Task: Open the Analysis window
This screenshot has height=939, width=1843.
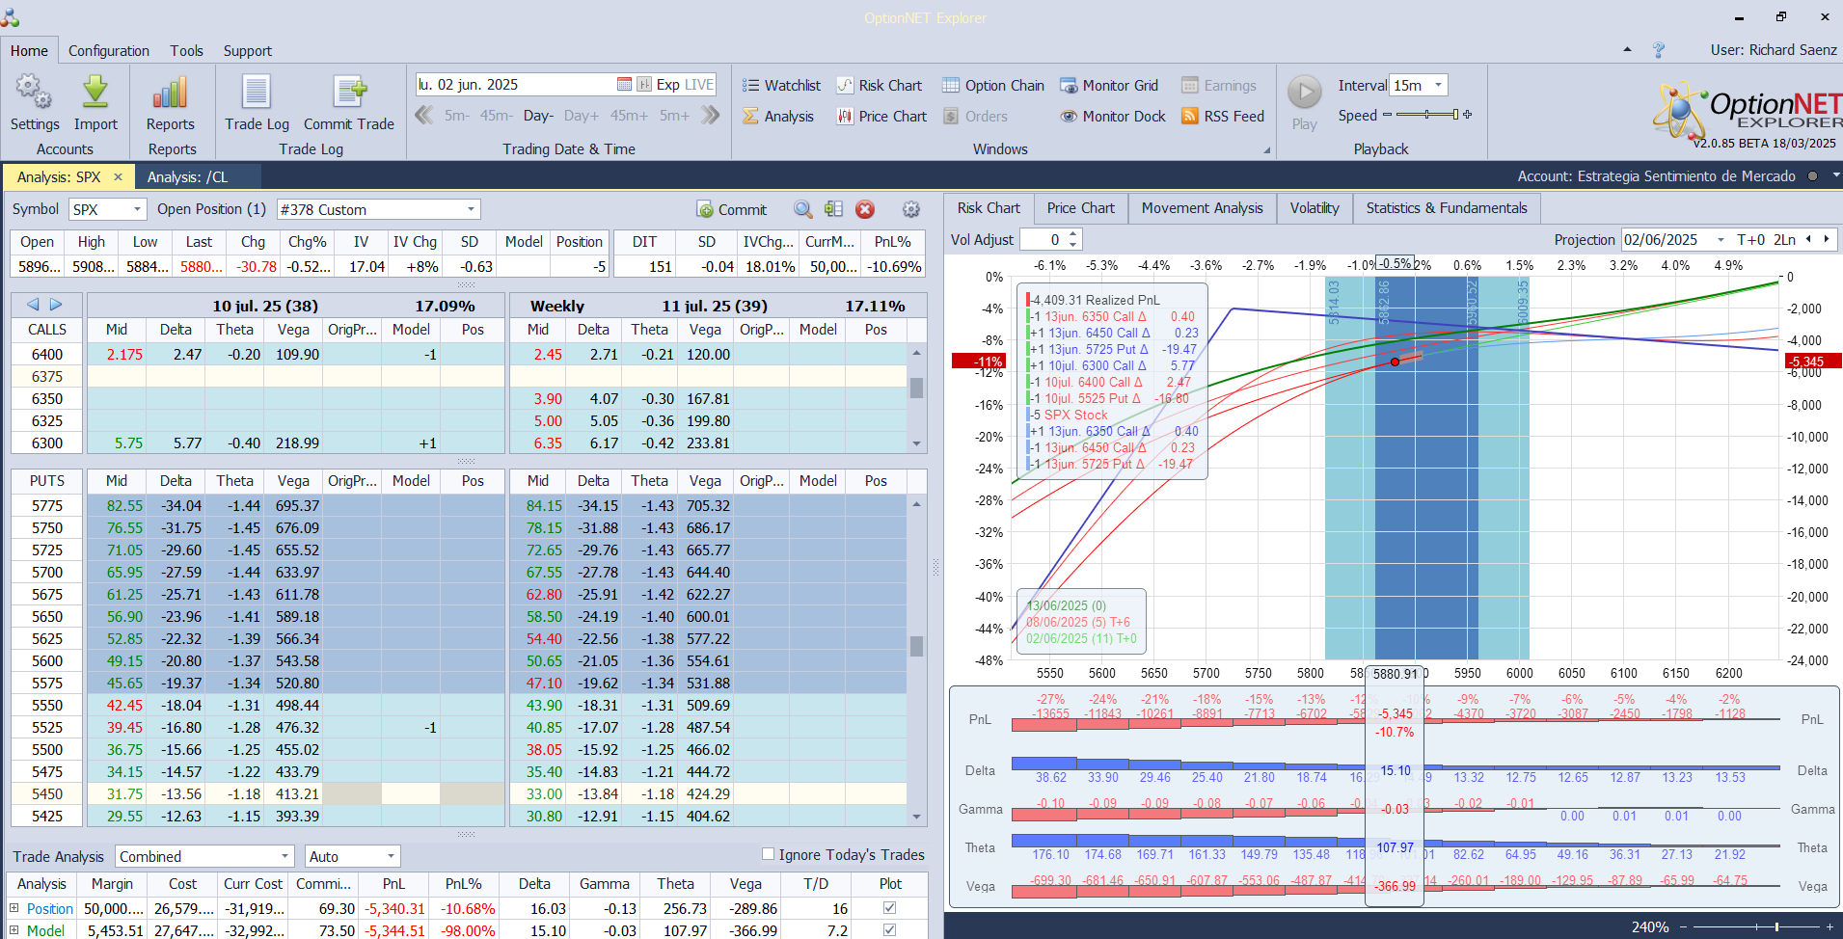Action: [778, 116]
